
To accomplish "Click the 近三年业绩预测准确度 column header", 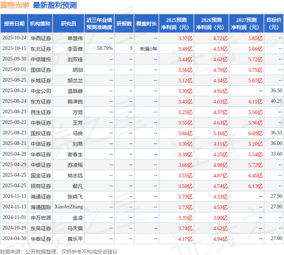I will coord(99,23).
